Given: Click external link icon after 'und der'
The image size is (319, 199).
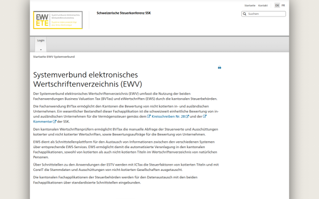Looking at the screenshot, I should (205, 116).
